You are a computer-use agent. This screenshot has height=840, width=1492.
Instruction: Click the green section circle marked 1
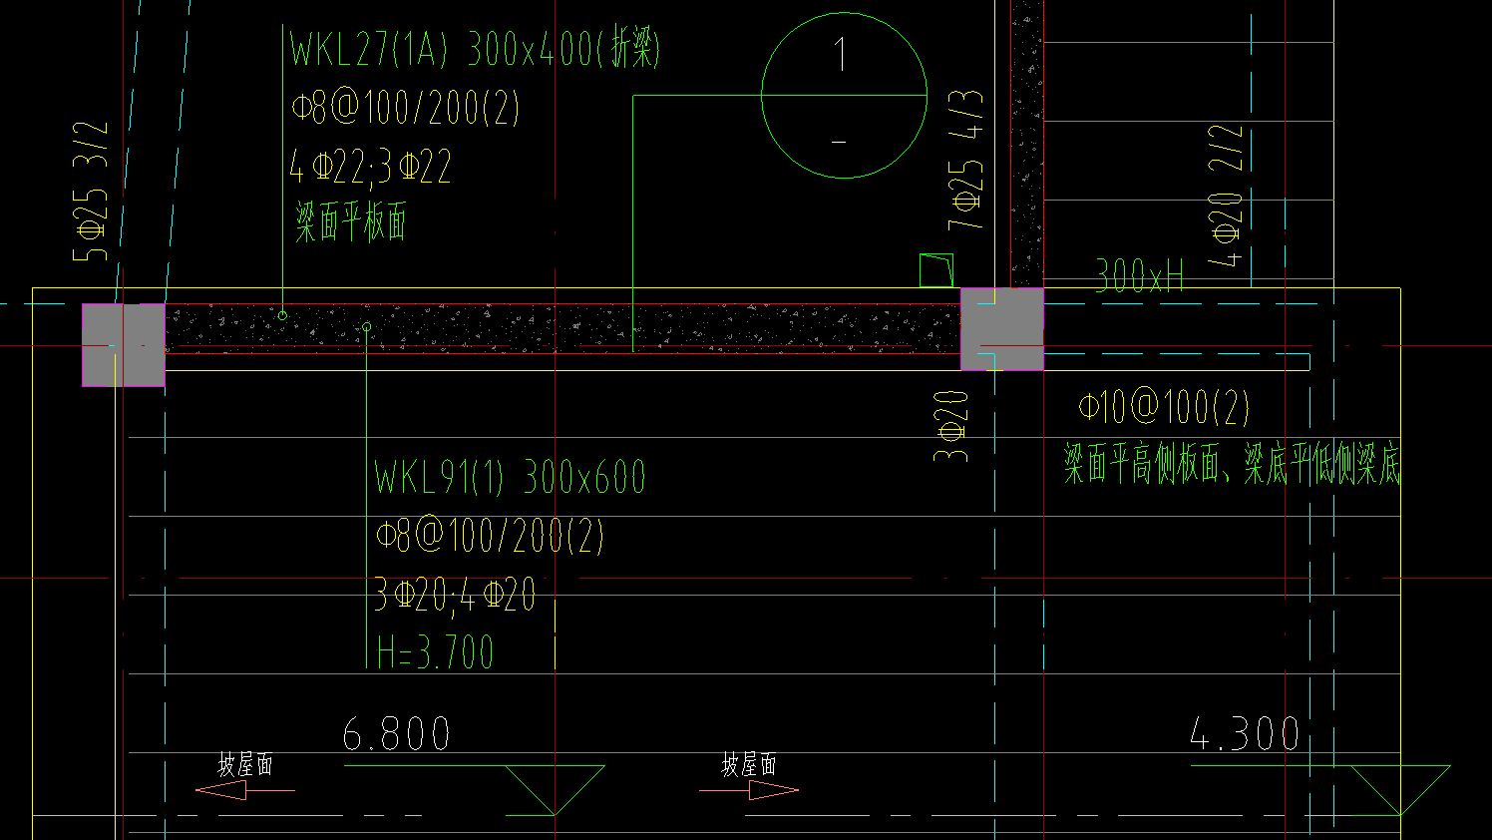(x=844, y=96)
